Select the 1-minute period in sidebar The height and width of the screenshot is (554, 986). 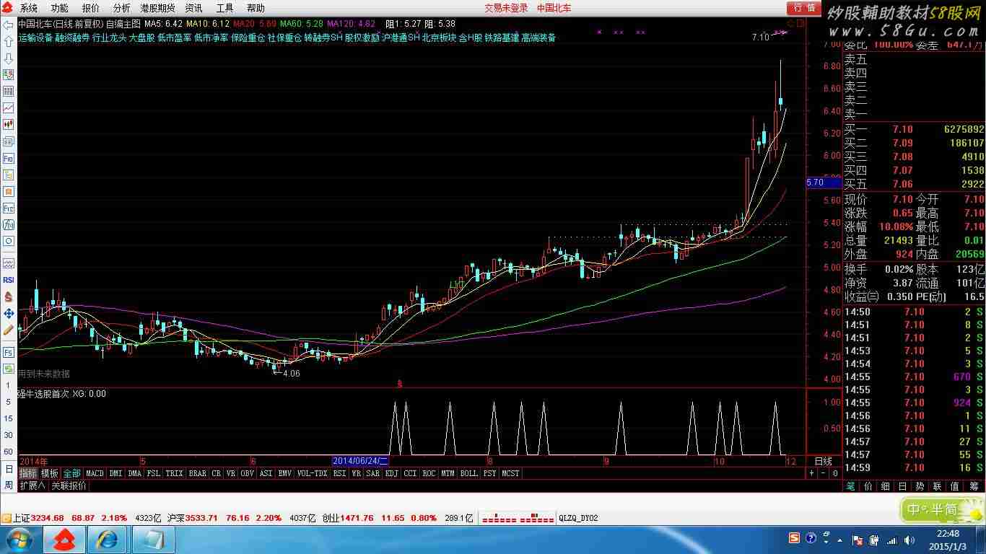pyautogui.click(x=9, y=387)
